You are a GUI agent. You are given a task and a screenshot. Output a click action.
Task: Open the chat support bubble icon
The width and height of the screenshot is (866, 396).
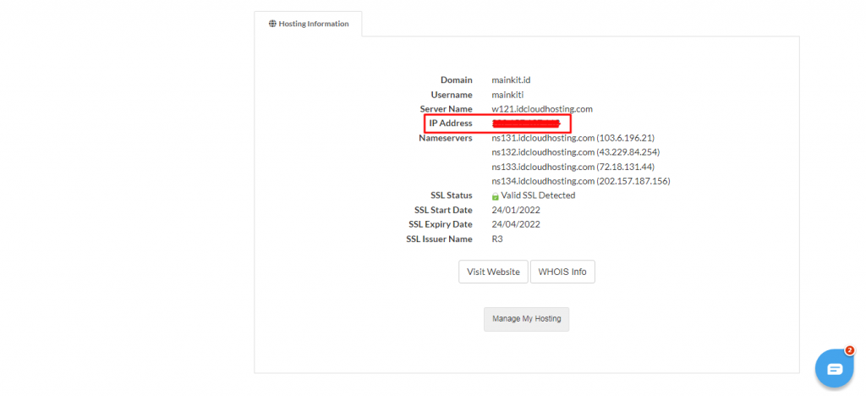[835, 369]
